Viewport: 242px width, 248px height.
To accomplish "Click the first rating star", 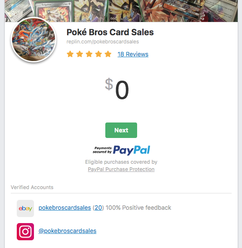I will click(70, 54).
